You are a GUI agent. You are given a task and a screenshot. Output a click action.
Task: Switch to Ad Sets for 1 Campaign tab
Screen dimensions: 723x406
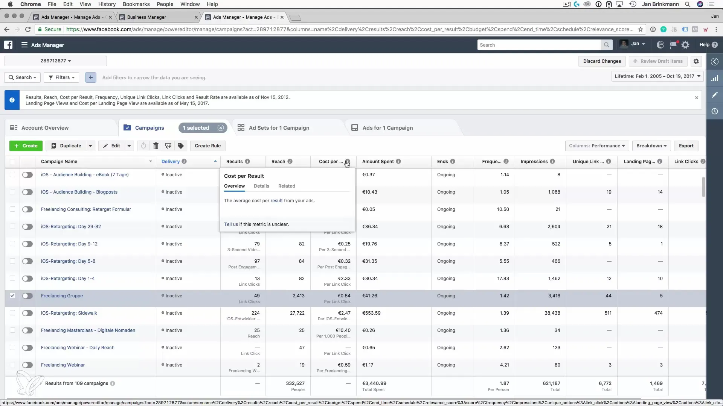tap(279, 128)
